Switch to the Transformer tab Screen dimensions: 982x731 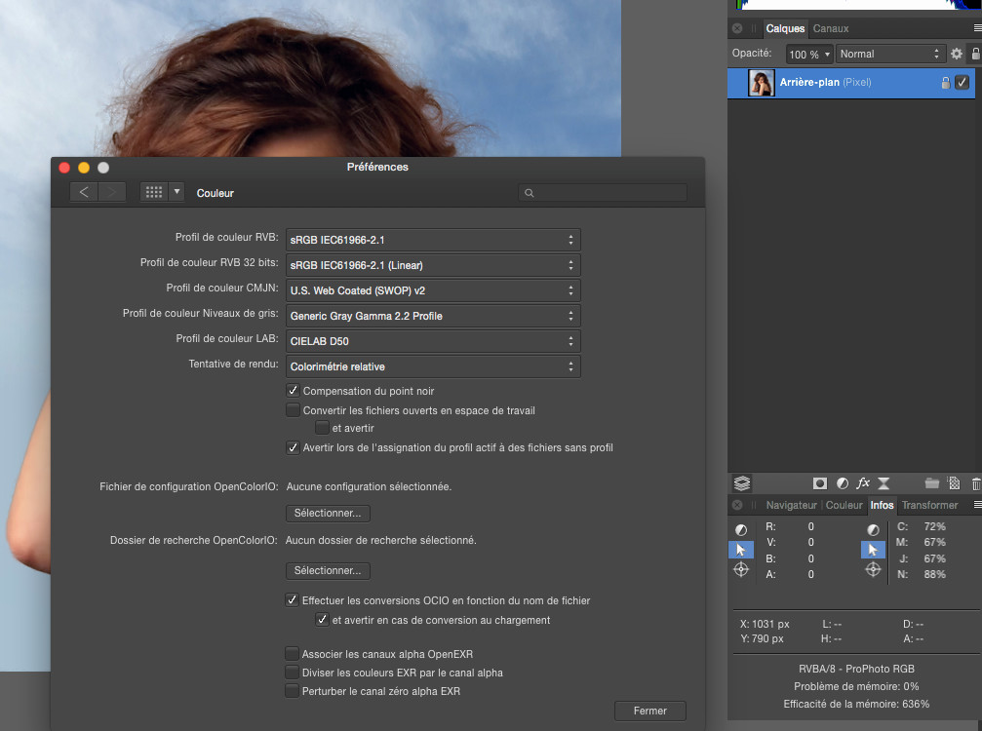(x=929, y=505)
